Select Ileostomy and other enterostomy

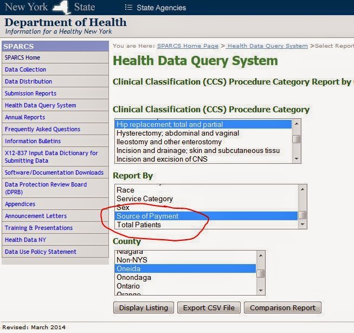pos(203,142)
